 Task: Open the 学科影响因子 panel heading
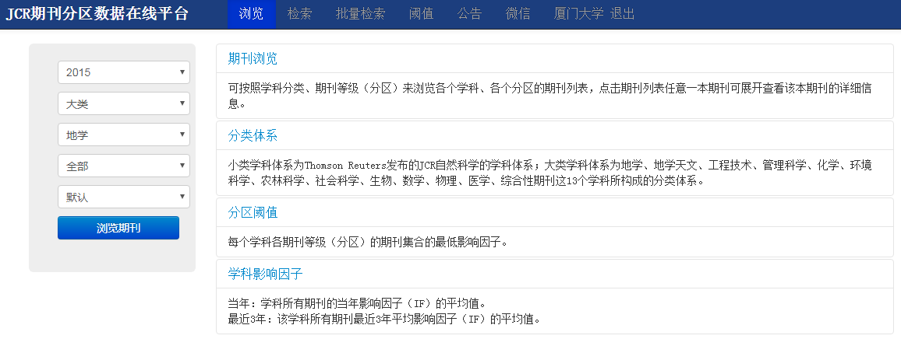(x=266, y=274)
